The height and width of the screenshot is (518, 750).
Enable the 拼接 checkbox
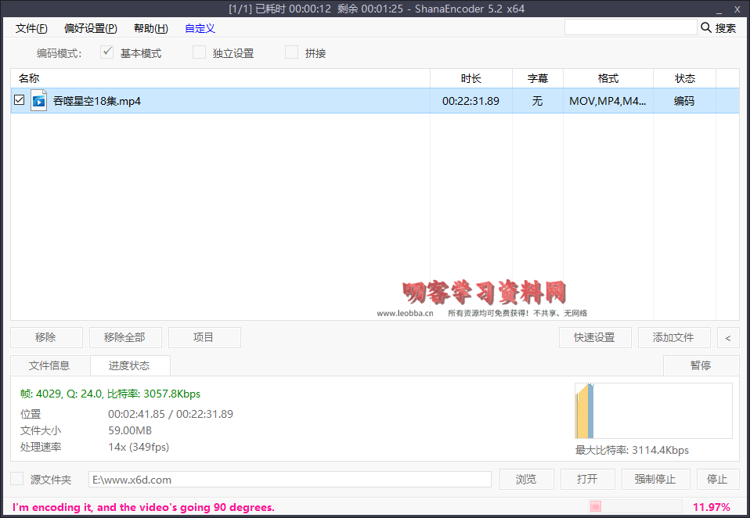[290, 52]
